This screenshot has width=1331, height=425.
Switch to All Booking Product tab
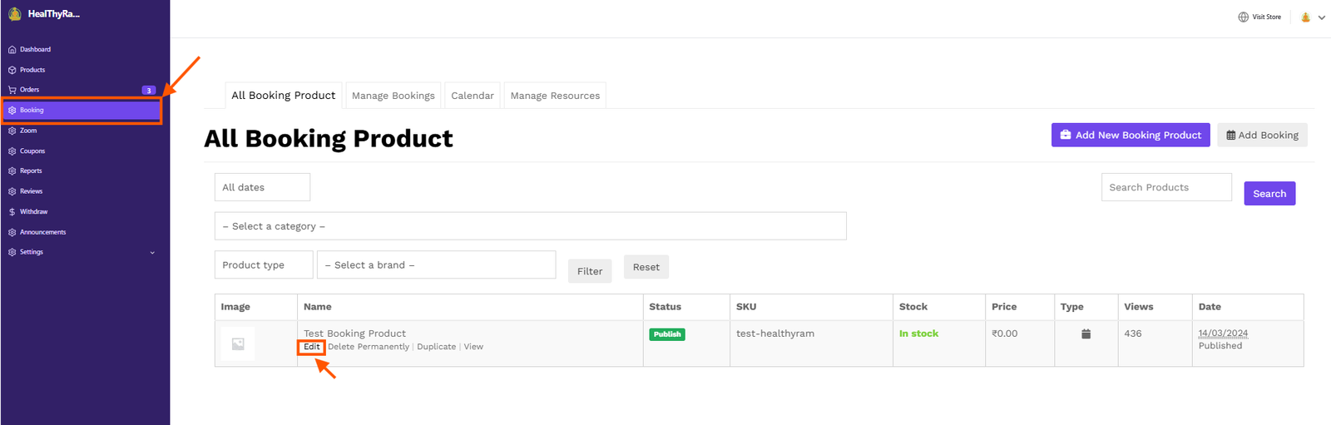pyautogui.click(x=284, y=96)
